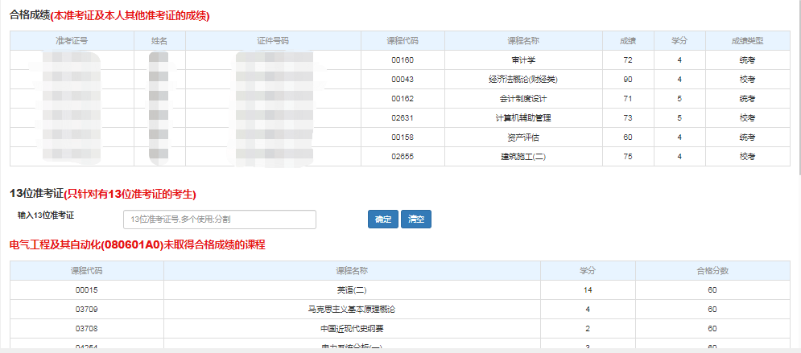Select 英语(二) in the unpassed courses table
Screen dimensions: 801x353
(352, 290)
